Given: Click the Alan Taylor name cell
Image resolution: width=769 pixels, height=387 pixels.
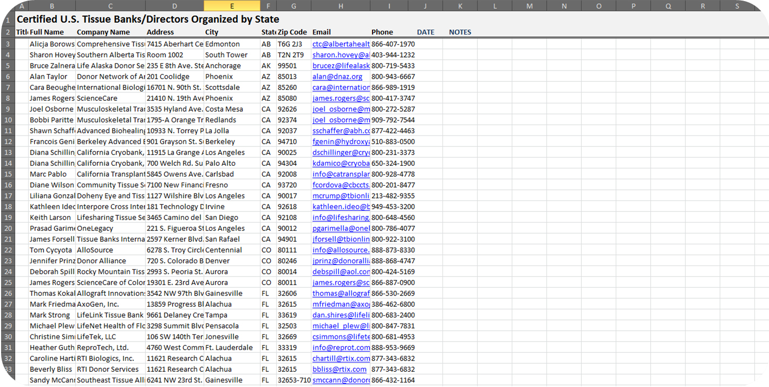Looking at the screenshot, I should (x=51, y=76).
